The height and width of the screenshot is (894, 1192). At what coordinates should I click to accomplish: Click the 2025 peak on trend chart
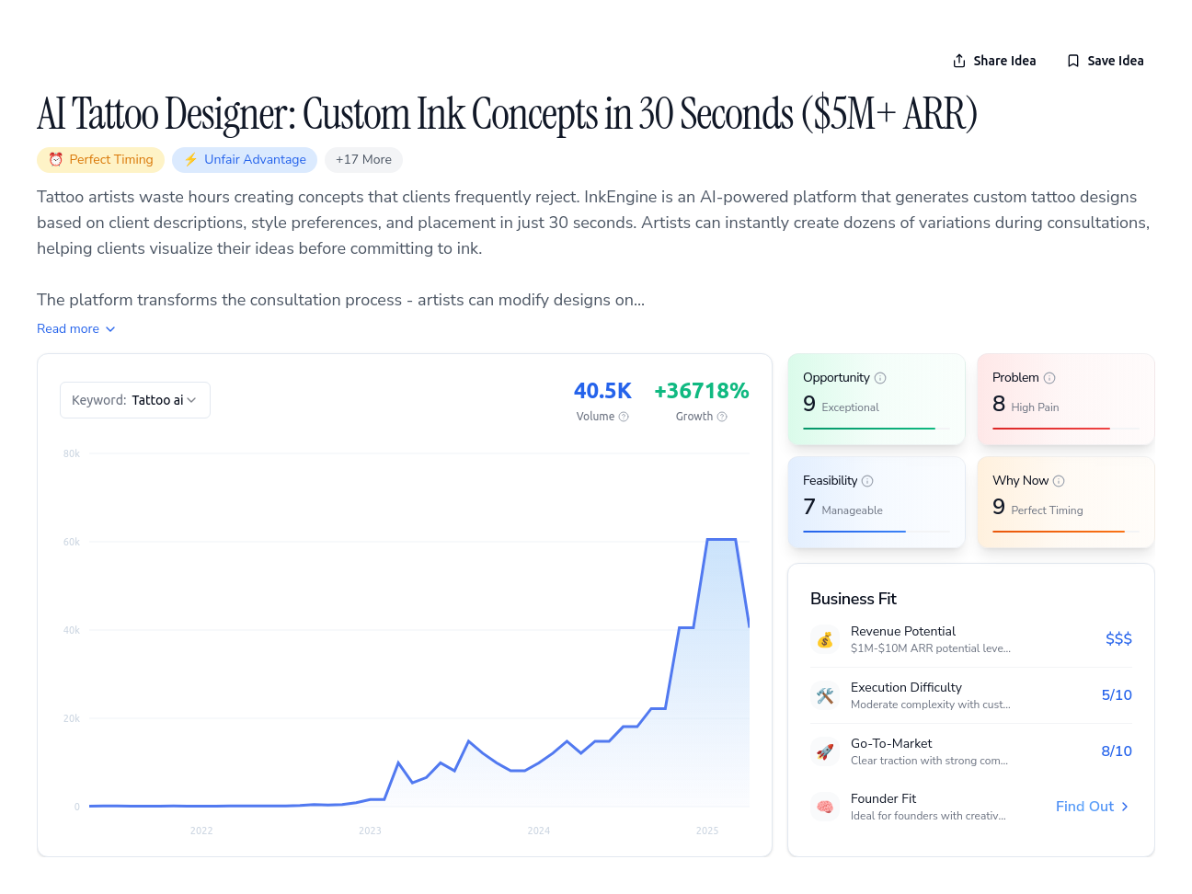pos(721,540)
